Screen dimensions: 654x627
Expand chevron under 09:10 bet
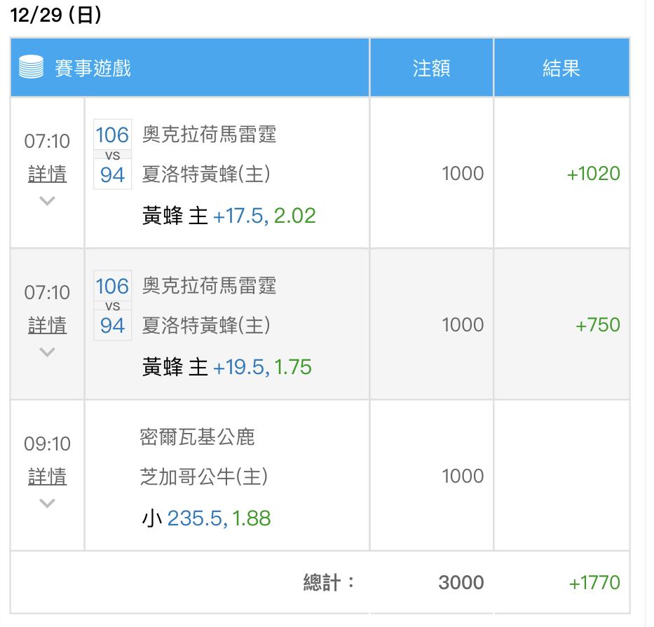[x=47, y=504]
